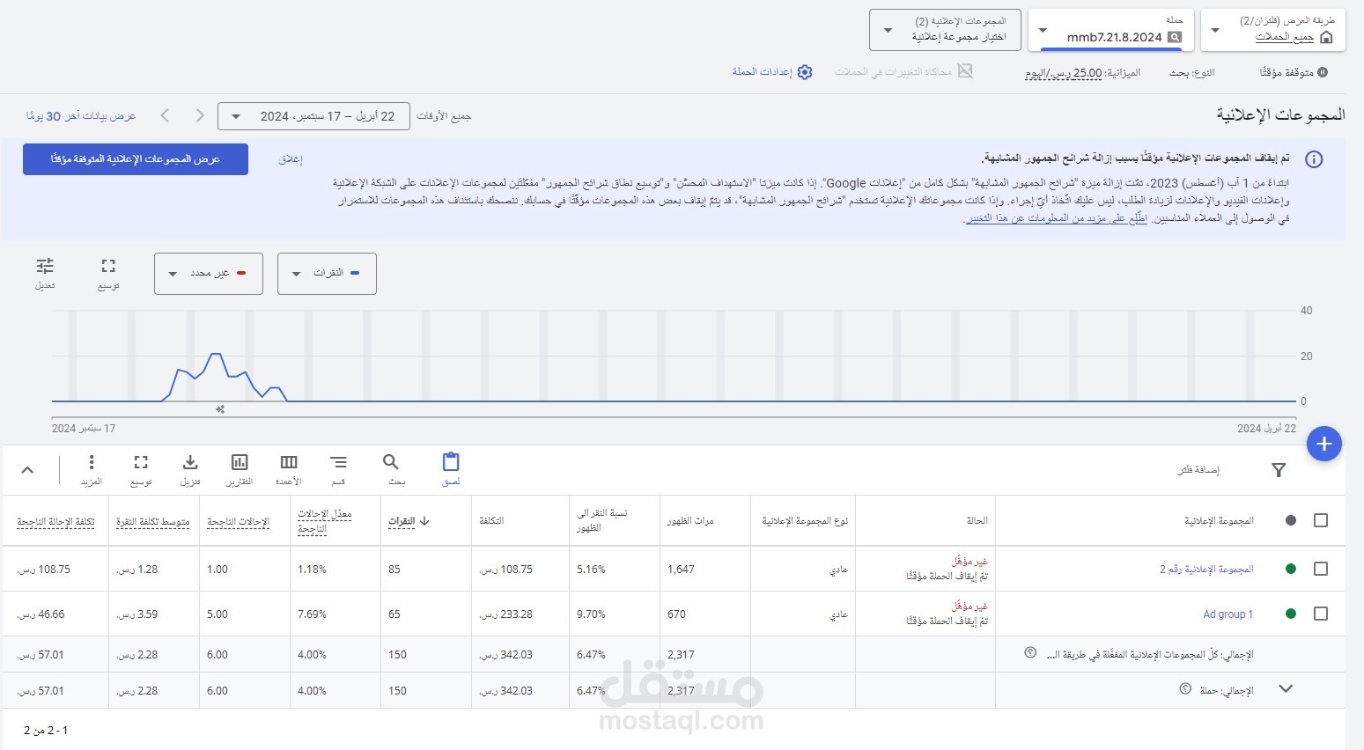Image resolution: width=1364 pixels, height=750 pixels.
Task: Tick checkbox for Ad group 1 row
Action: (x=1321, y=614)
